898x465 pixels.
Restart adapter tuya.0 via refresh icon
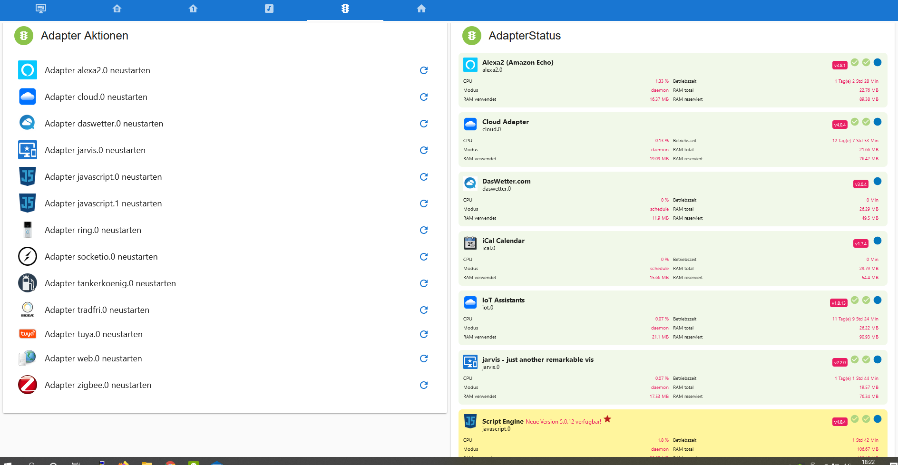424,334
